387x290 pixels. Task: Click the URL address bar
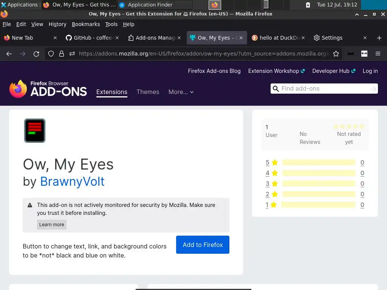pos(204,54)
